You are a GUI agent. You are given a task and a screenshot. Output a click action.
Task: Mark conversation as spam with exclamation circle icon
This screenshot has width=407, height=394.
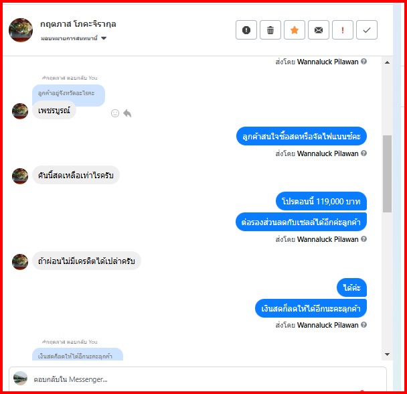tap(246, 30)
